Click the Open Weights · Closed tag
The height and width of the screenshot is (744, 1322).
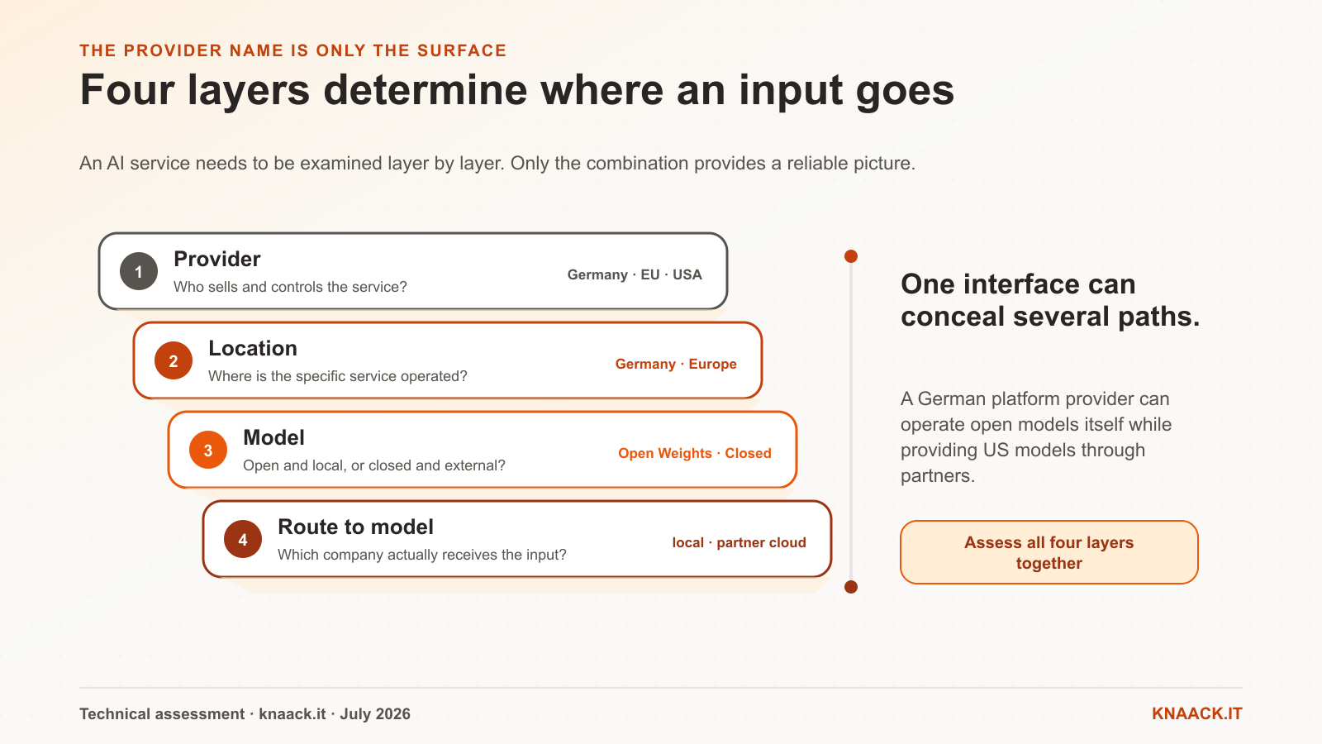pos(695,453)
